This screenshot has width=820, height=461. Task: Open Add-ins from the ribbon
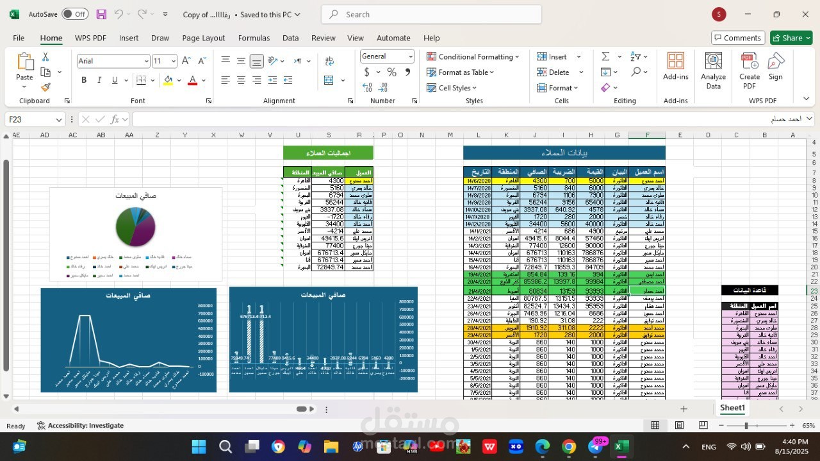click(675, 67)
